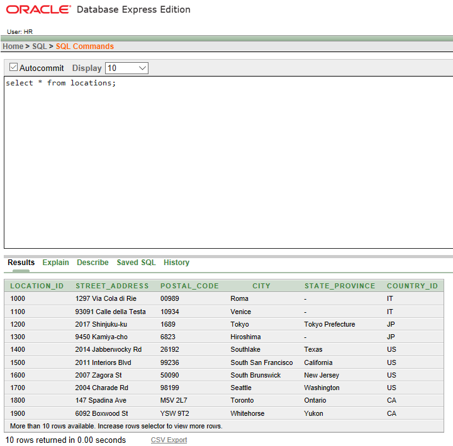453x446 pixels.
Task: Click the city Whitehorse
Action: click(247, 413)
